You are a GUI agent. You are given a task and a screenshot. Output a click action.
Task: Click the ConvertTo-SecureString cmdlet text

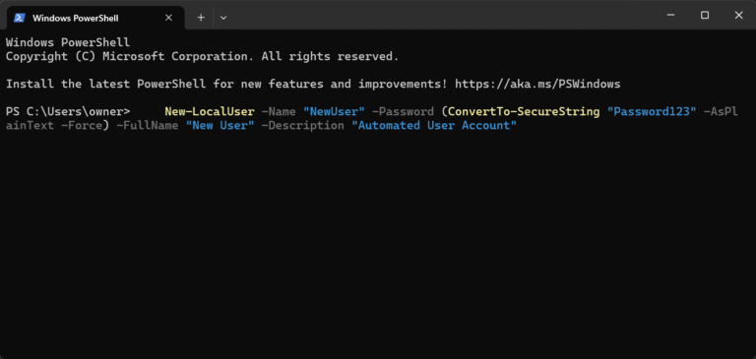524,112
